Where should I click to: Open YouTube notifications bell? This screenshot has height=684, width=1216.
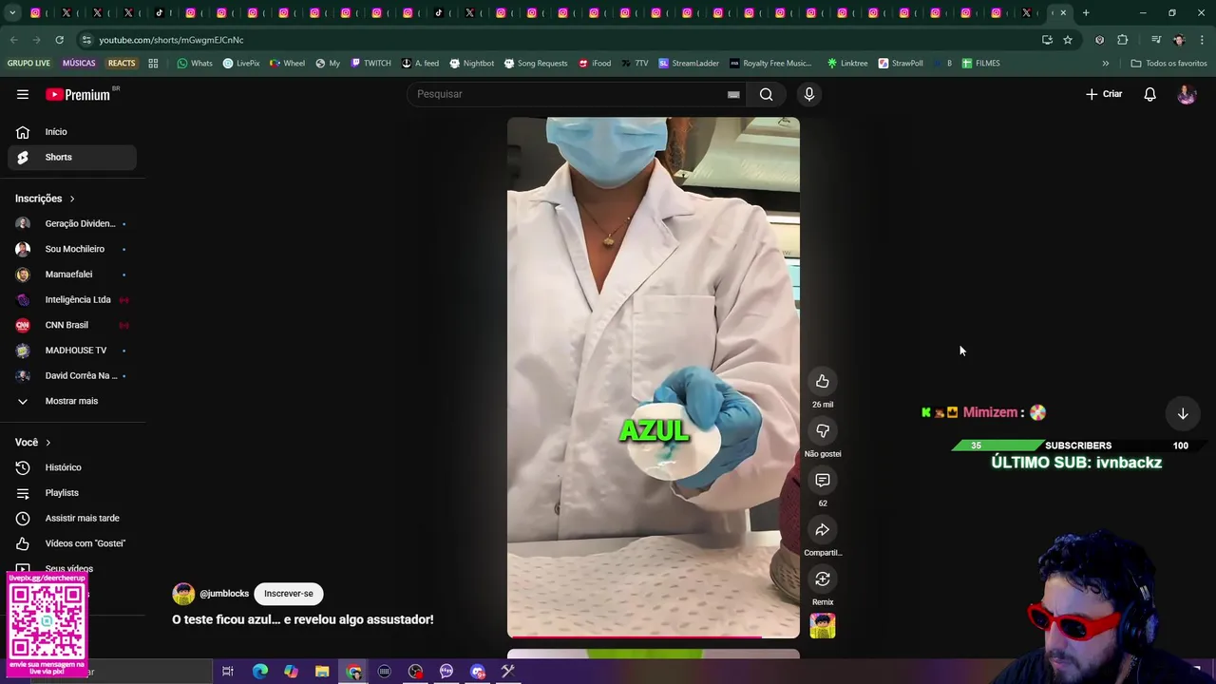[1149, 94]
